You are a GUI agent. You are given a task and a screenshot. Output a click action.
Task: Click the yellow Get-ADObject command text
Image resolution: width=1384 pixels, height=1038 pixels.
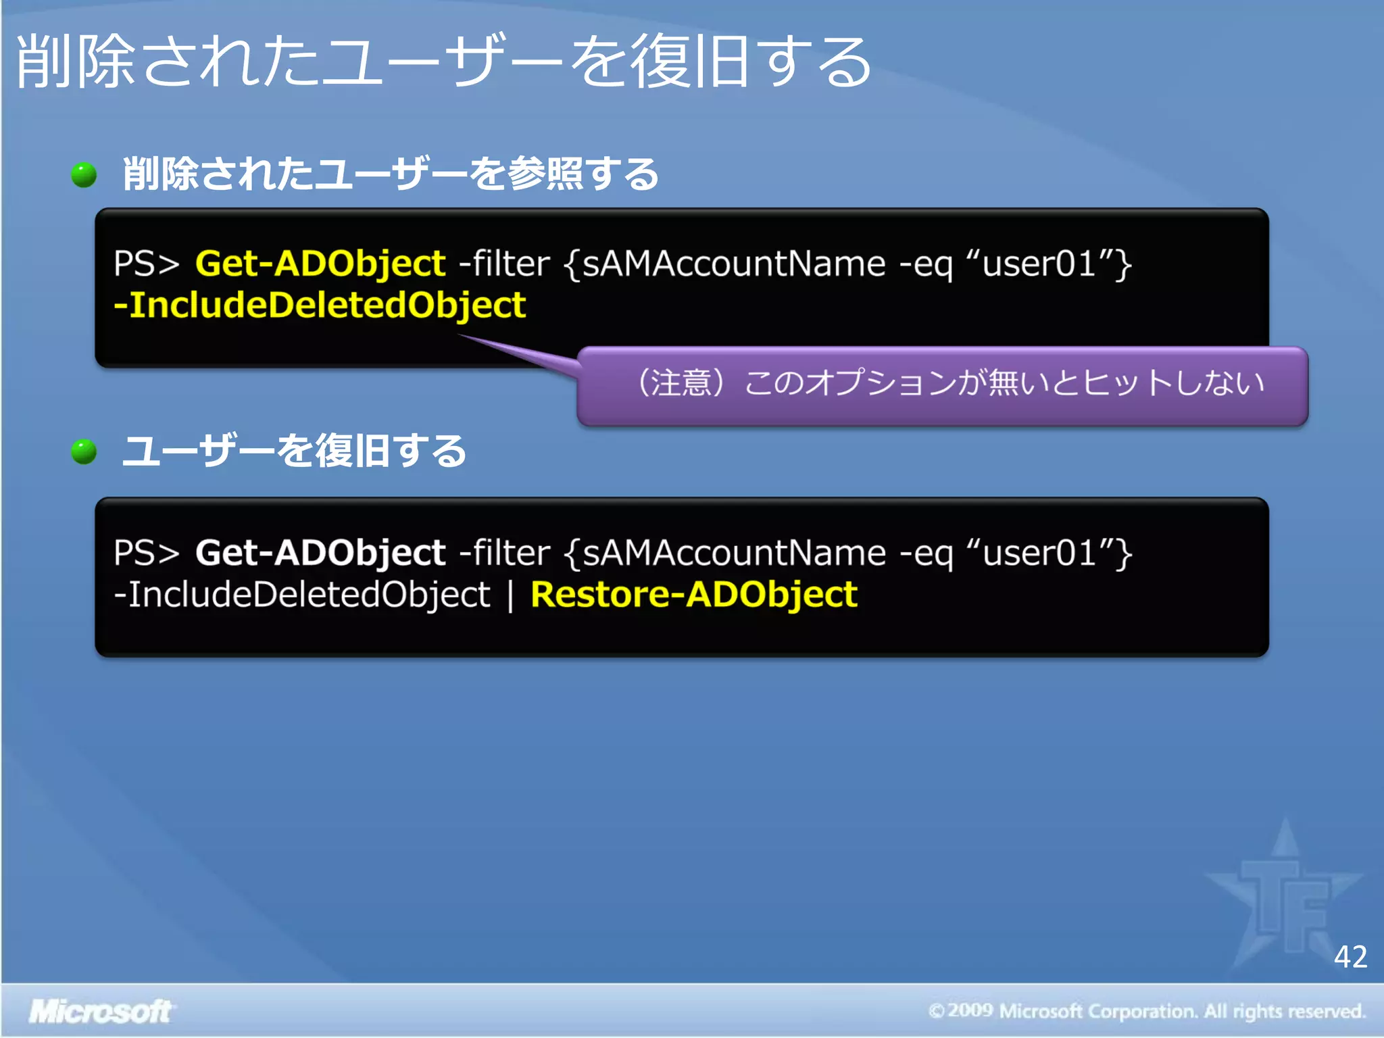pos(320,264)
